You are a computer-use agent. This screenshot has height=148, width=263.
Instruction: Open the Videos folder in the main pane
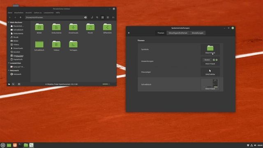(x=56, y=46)
